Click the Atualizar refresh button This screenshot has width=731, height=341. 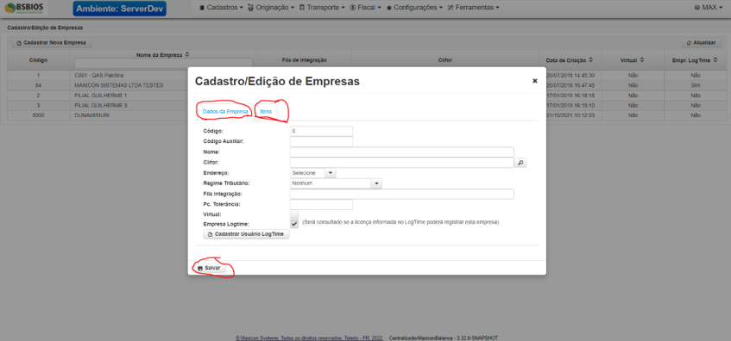[x=701, y=42]
